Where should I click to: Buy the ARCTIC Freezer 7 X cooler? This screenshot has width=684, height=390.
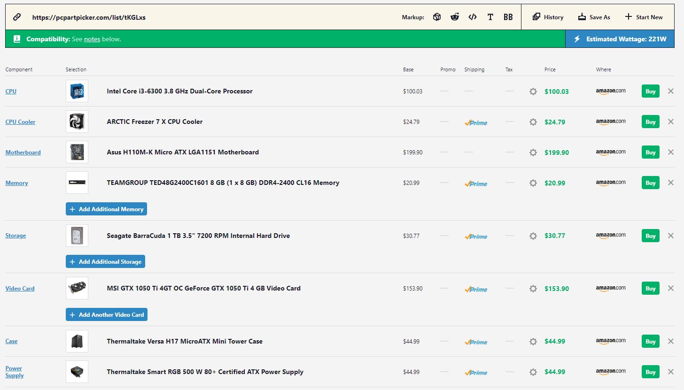pos(651,122)
